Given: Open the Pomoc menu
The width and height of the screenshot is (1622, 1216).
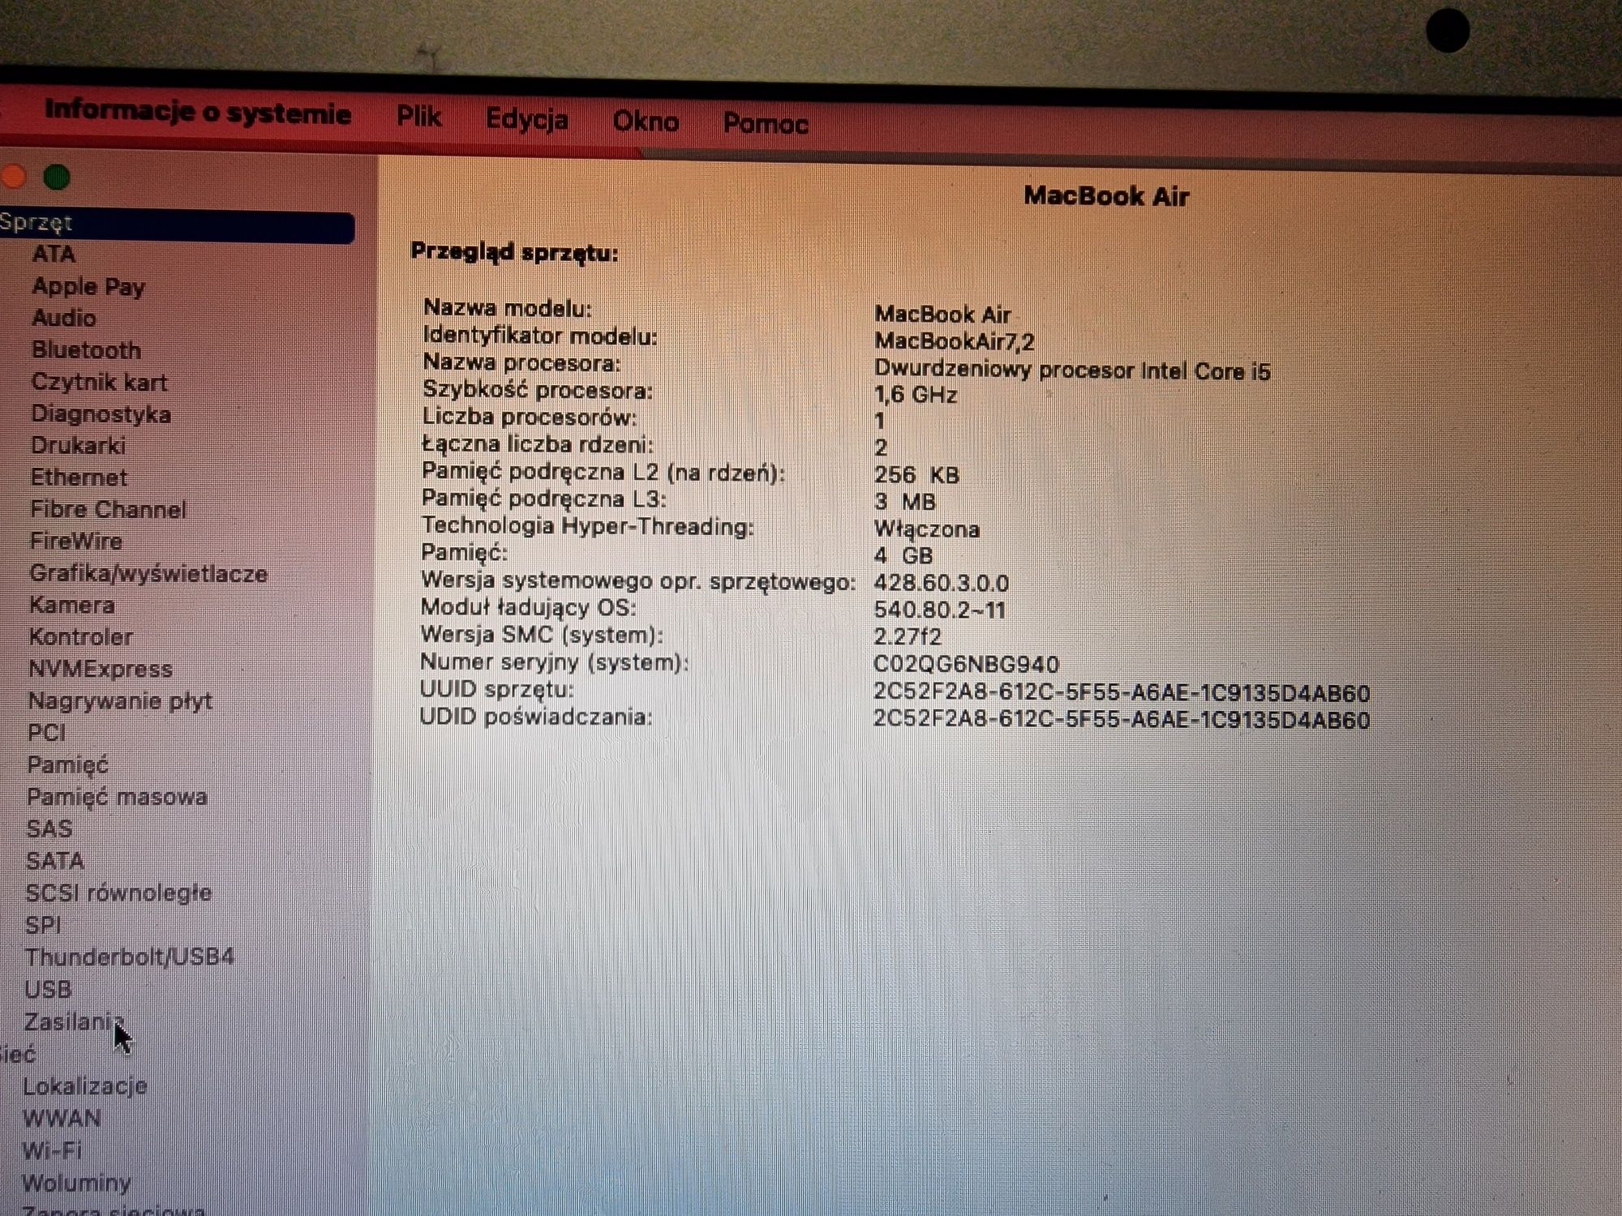Looking at the screenshot, I should [x=766, y=124].
